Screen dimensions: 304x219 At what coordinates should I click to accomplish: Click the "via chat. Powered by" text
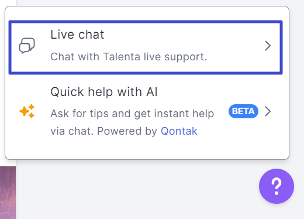click(x=103, y=131)
